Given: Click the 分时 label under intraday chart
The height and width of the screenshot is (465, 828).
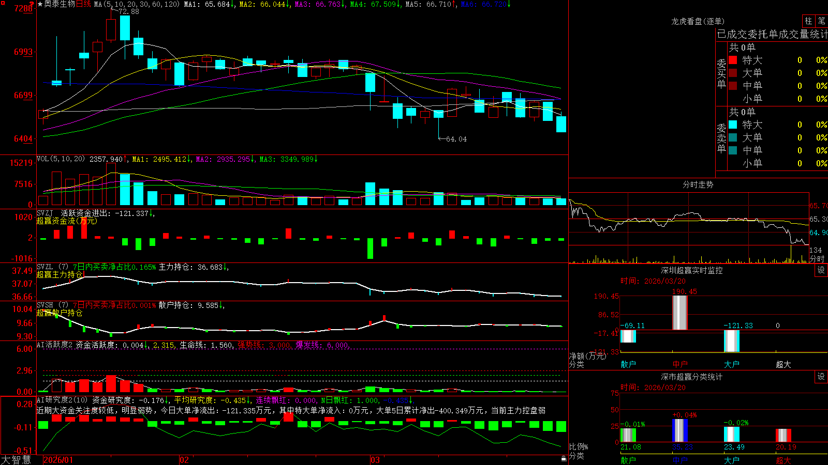Looking at the screenshot, I should pyautogui.click(x=817, y=259).
